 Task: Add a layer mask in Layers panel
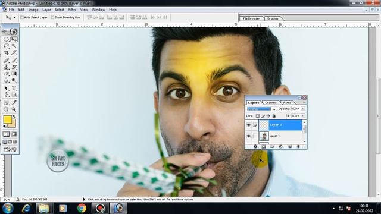click(x=264, y=147)
